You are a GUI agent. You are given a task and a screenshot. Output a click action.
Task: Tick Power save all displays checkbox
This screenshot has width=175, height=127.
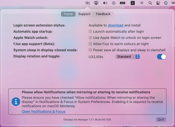tap(90, 50)
